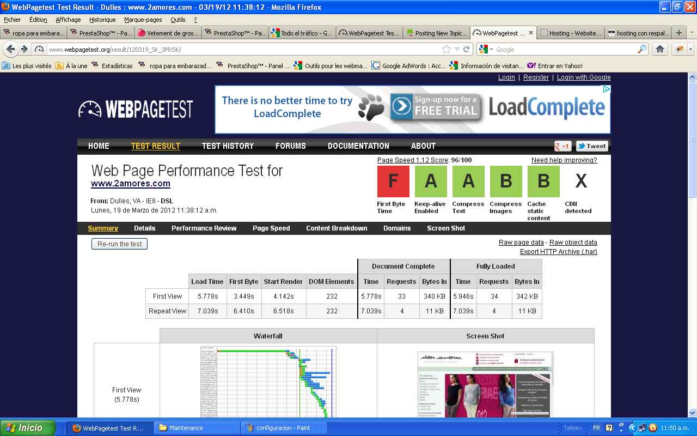Open the Details results tab
The width and height of the screenshot is (697, 436).
pyautogui.click(x=145, y=228)
